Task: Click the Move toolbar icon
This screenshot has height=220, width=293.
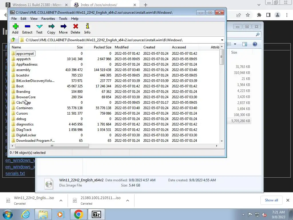Action: pyautogui.click(x=63, y=29)
